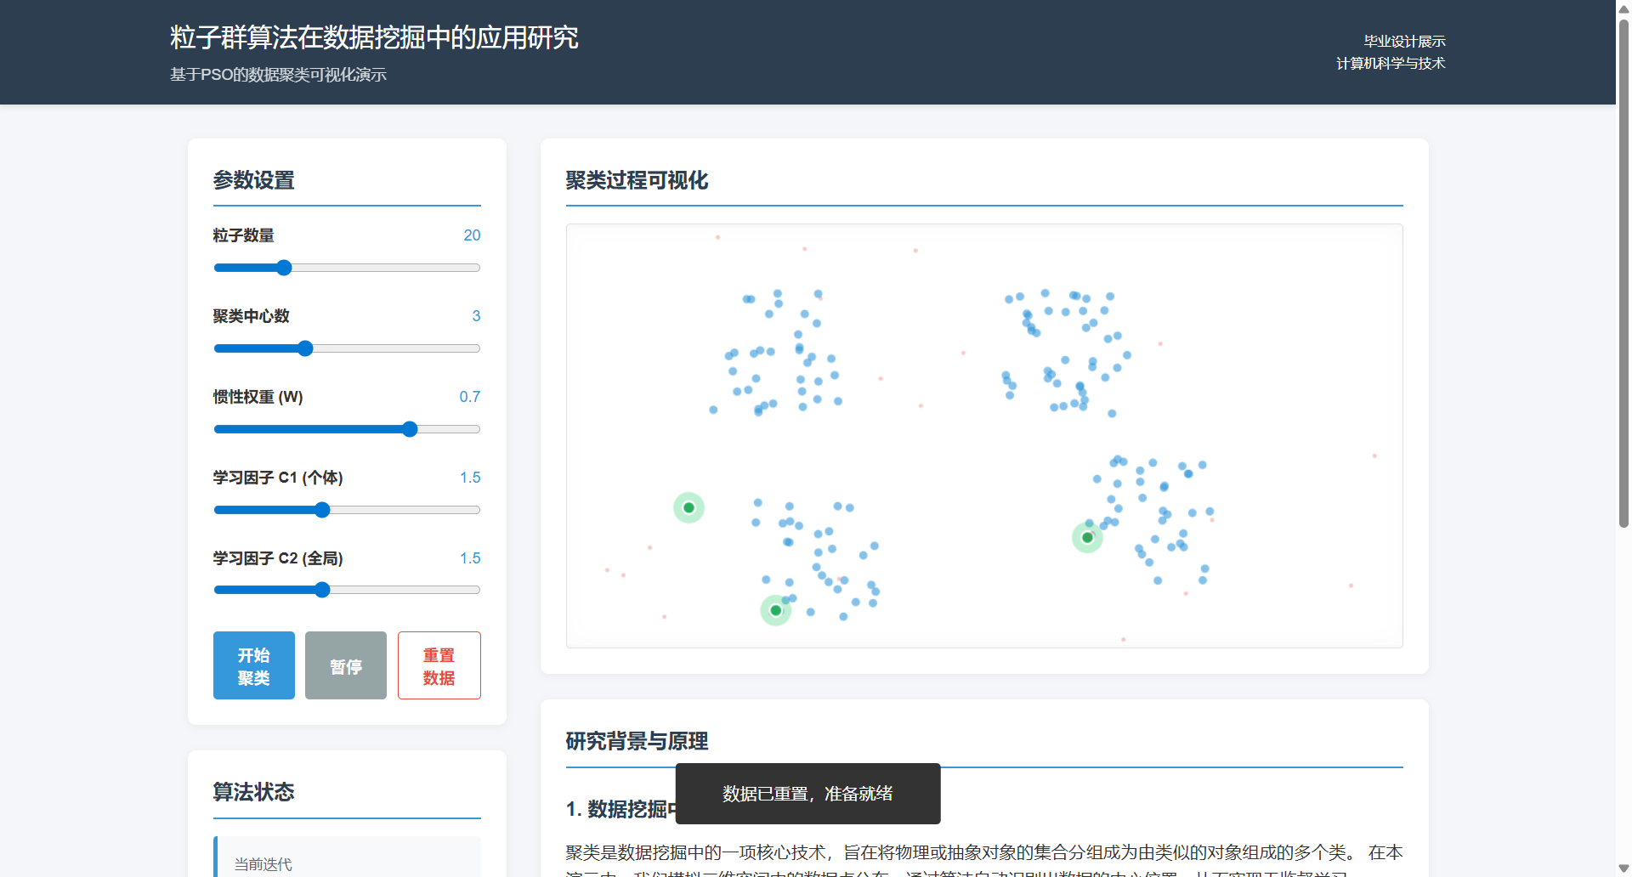
Task: Click the bottom green centroid marker
Action: coord(775,610)
